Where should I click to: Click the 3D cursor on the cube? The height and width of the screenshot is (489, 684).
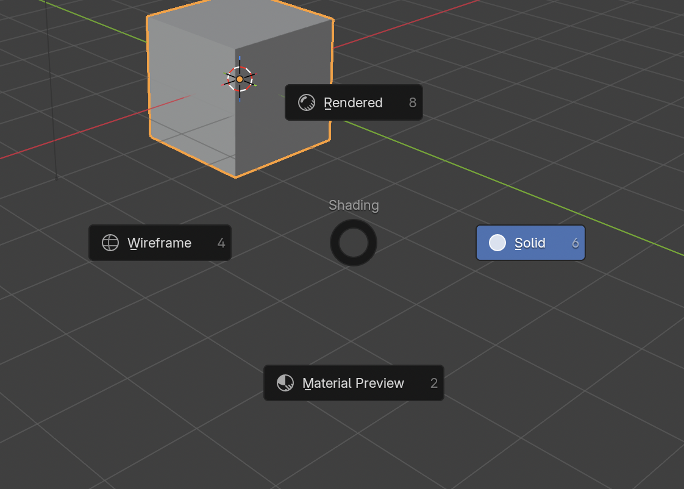point(240,79)
